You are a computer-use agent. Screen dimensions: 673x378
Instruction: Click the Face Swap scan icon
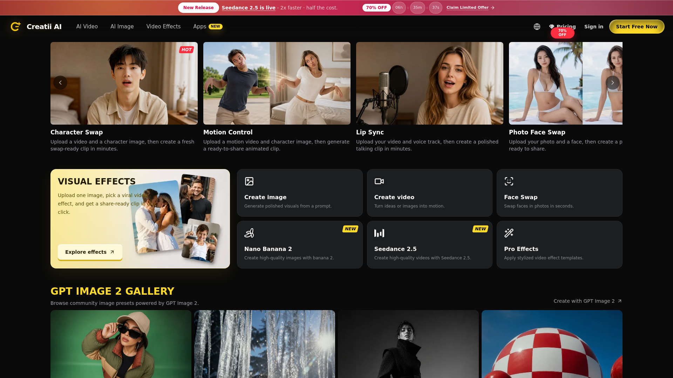(509, 181)
